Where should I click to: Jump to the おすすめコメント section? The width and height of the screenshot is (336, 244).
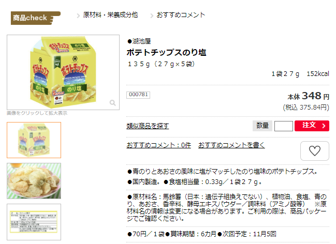(181, 15)
